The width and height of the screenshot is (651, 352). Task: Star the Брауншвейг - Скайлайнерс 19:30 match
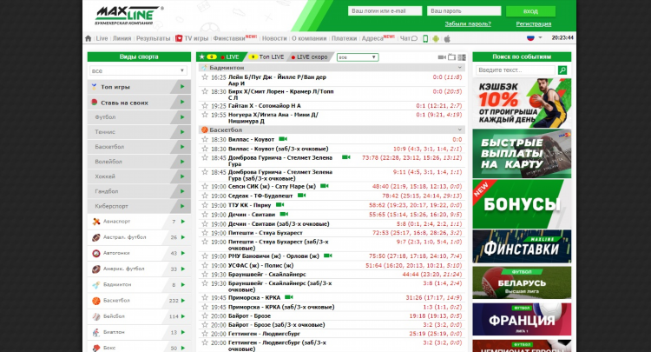point(205,275)
